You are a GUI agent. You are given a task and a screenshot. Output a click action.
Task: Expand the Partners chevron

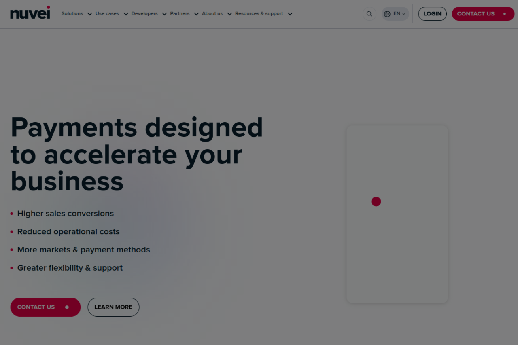click(x=196, y=14)
